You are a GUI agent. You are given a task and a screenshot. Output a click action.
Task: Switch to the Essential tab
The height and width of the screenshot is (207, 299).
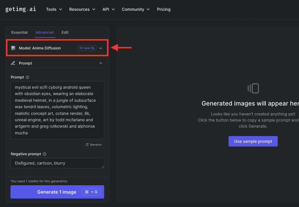pos(20,32)
